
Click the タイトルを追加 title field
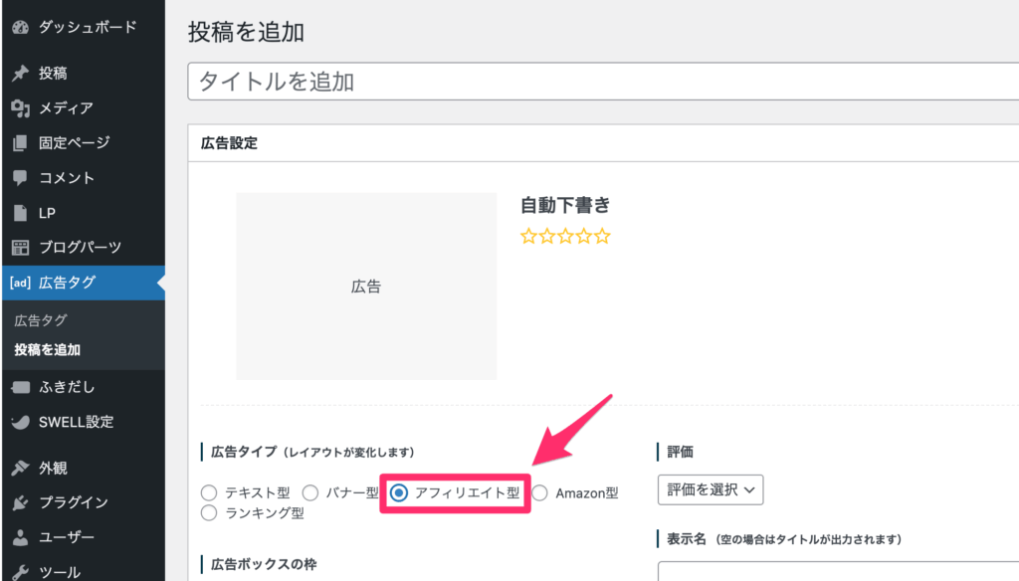pos(597,82)
